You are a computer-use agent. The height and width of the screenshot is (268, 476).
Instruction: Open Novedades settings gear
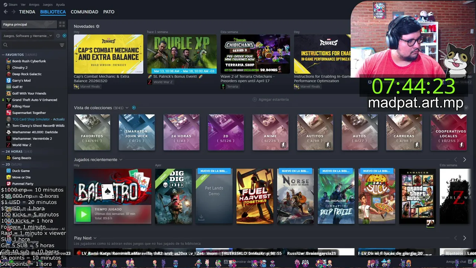tap(98, 26)
